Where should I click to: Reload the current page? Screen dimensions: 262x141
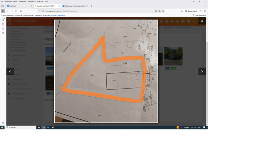(x=16, y=11)
